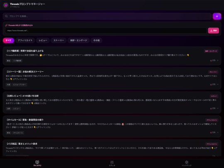Click the ストーリー badge on second card

click(213, 72)
